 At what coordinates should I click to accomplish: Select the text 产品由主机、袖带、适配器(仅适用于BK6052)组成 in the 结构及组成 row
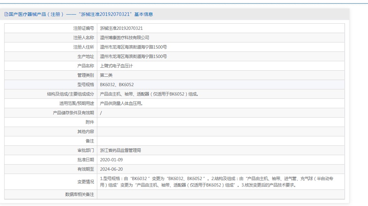(149, 94)
